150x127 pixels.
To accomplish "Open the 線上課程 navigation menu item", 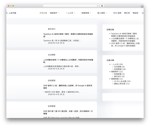I will coord(101,13).
